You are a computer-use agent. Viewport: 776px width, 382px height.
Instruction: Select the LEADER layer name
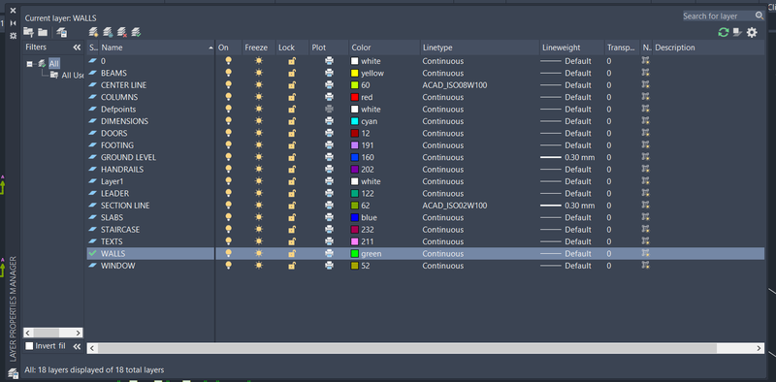[x=114, y=194]
